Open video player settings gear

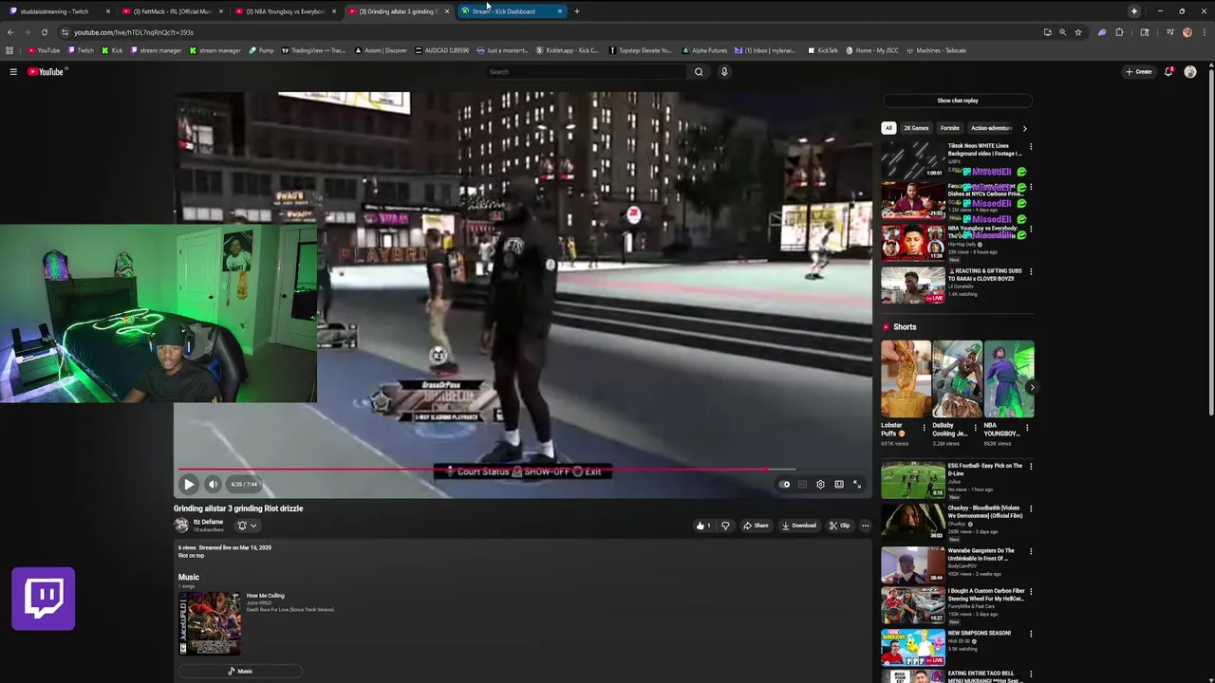[820, 485]
